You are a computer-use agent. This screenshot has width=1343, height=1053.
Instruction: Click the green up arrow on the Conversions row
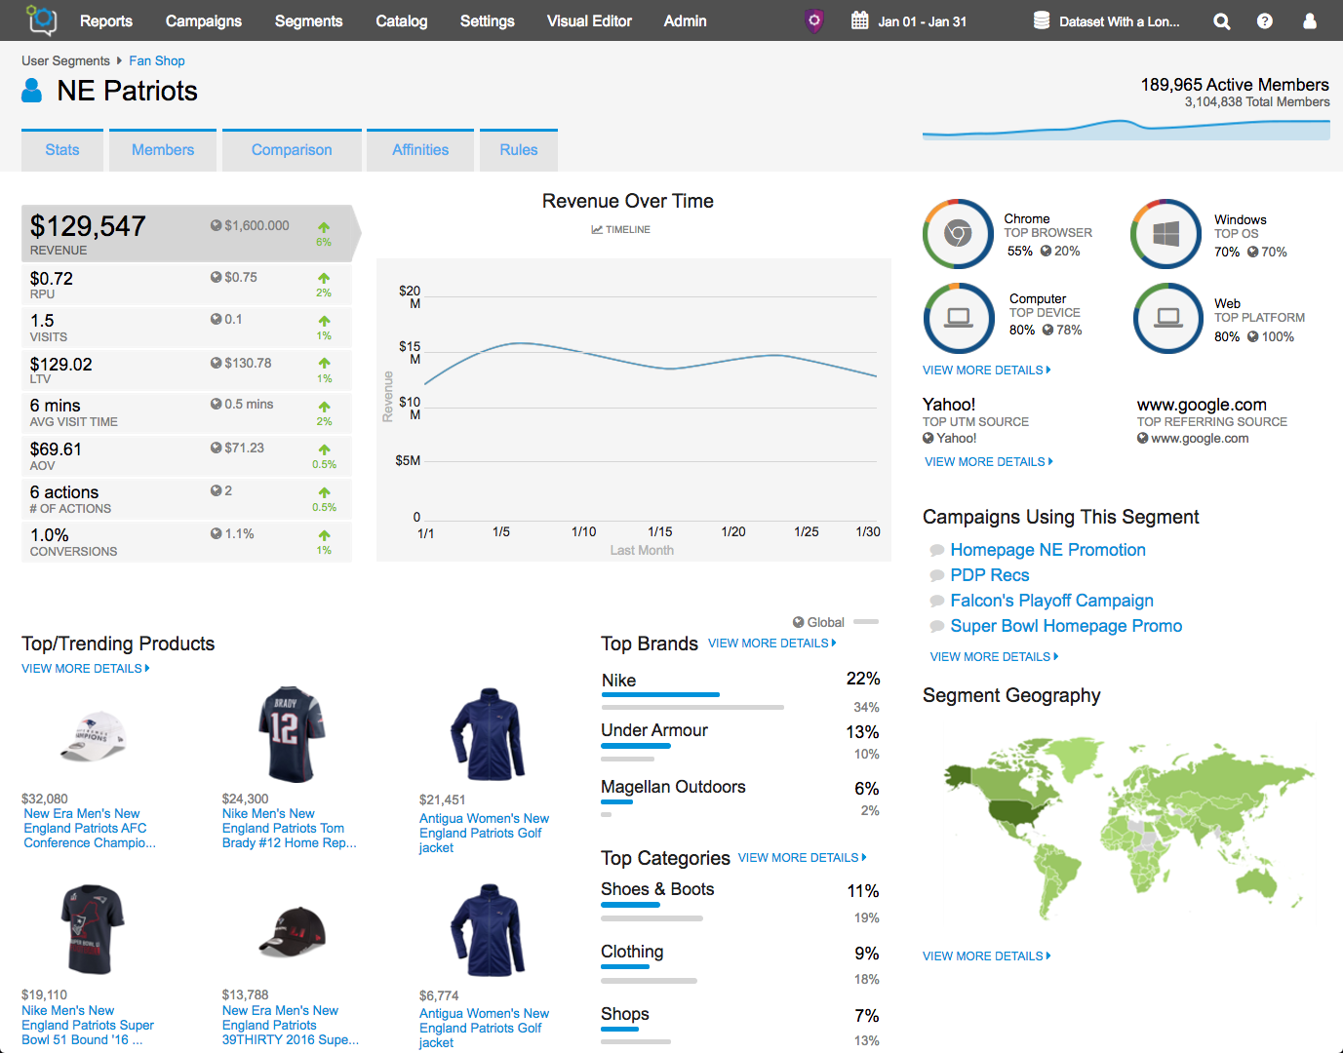(x=324, y=535)
